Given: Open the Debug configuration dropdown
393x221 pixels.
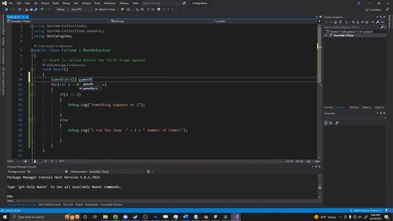Looking at the screenshot, I should pos(63,10).
